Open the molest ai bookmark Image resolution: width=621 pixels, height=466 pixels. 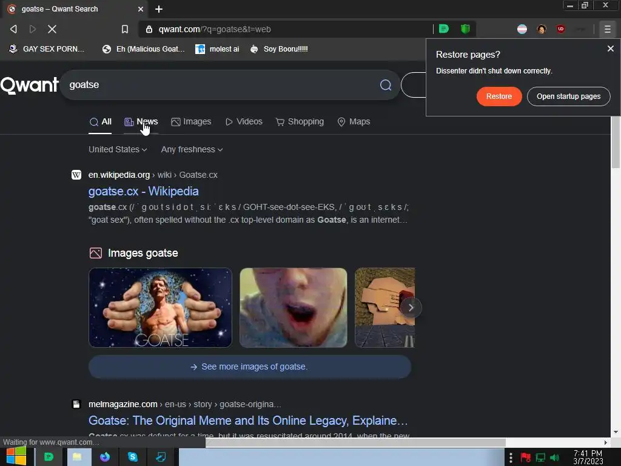[218, 49]
